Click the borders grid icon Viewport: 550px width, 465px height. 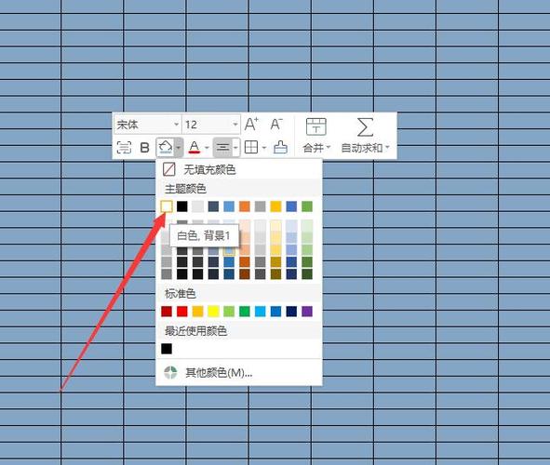(x=251, y=147)
